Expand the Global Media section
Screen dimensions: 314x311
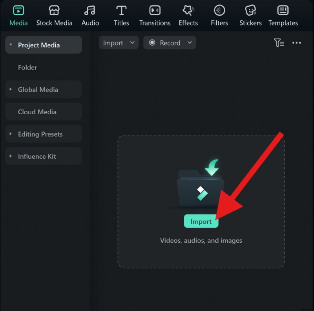tap(11, 89)
